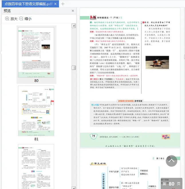Click the thumbnail scrollbar down arrow
This screenshot has height=189, width=185.
(x=74, y=188)
